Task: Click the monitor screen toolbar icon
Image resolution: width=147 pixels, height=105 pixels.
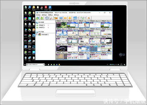Action: (x=61, y=18)
